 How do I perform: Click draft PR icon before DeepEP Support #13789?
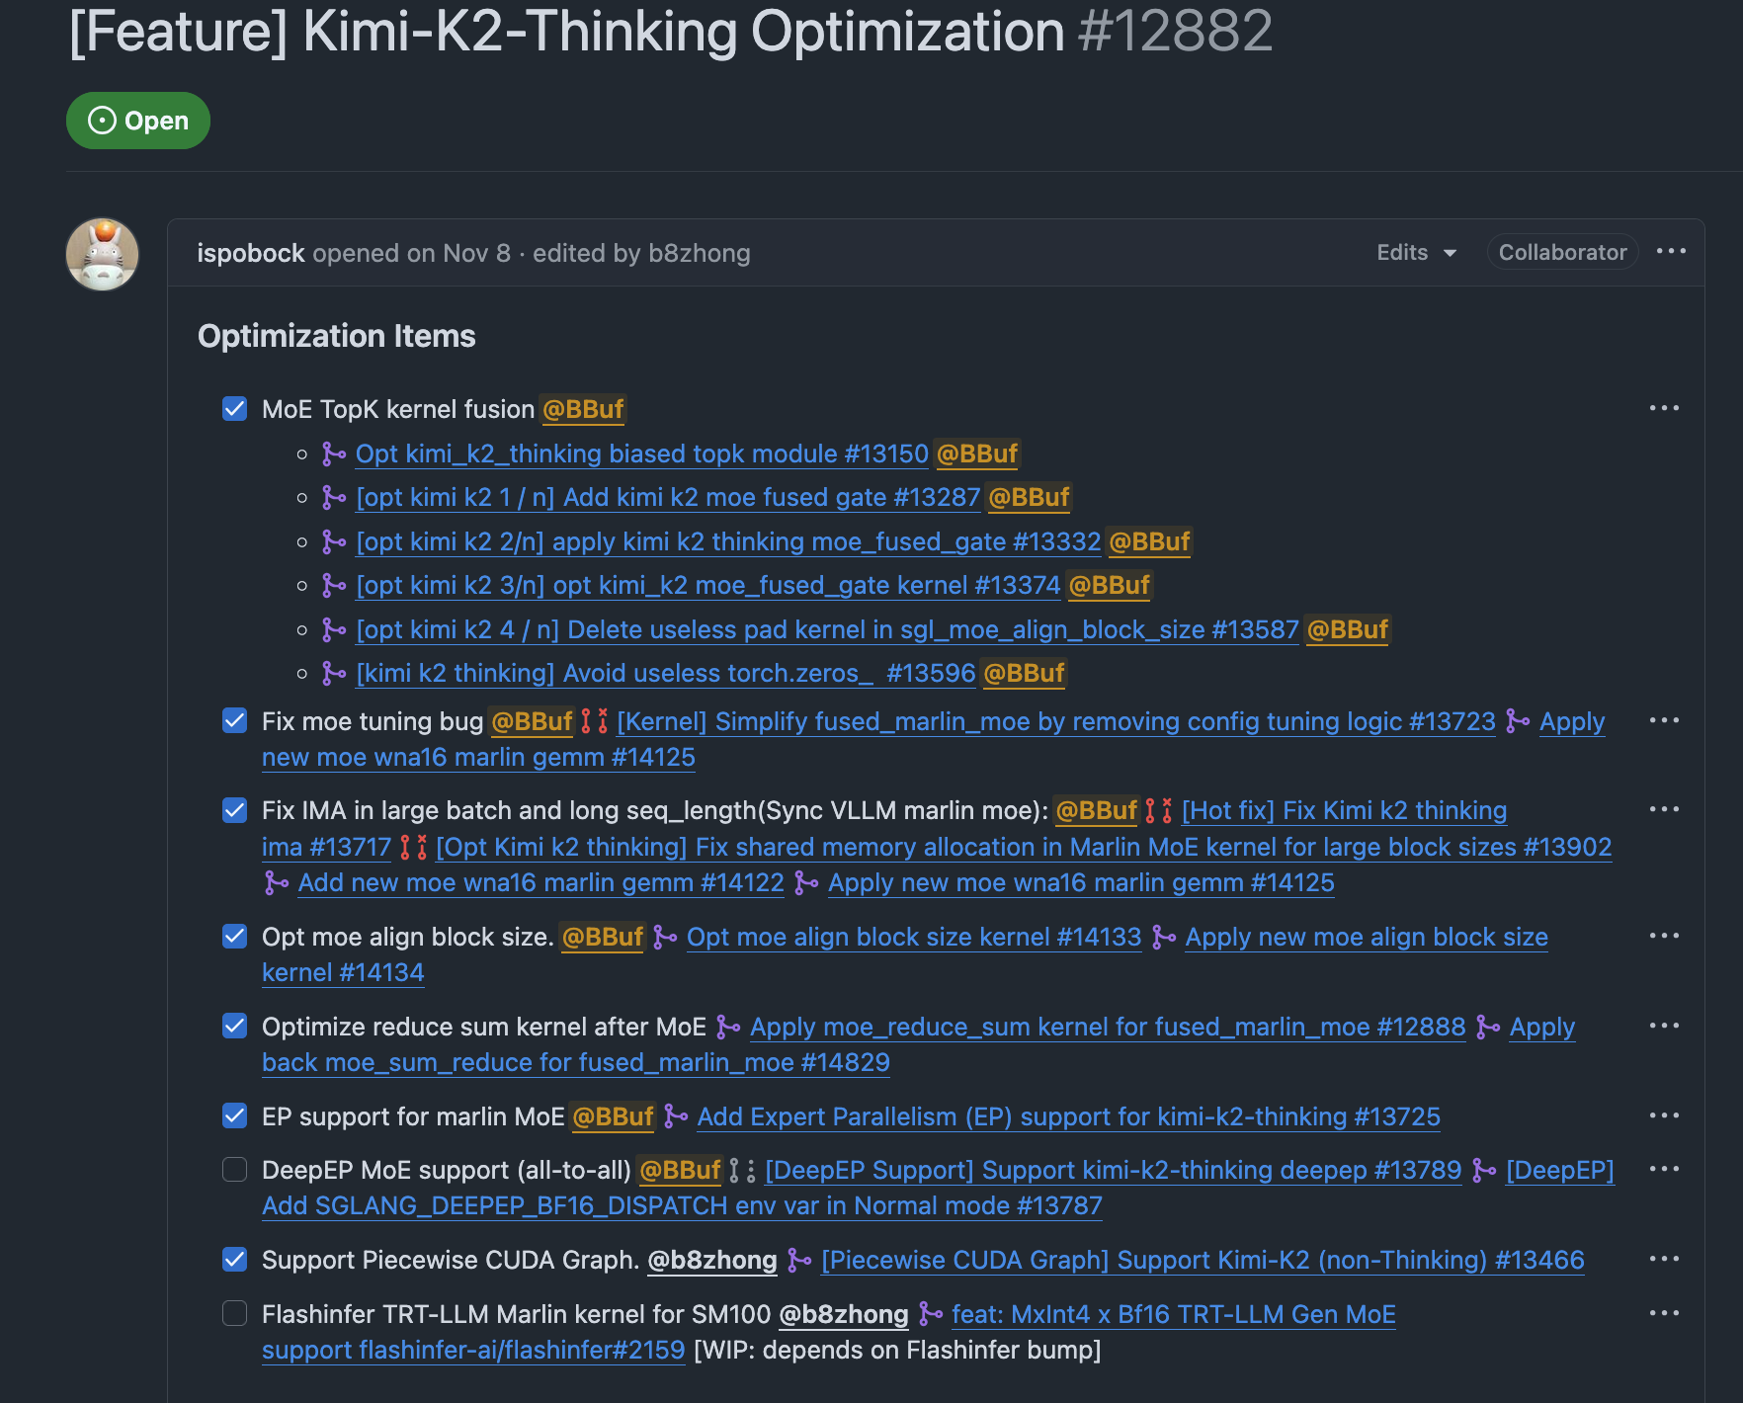tap(743, 1170)
